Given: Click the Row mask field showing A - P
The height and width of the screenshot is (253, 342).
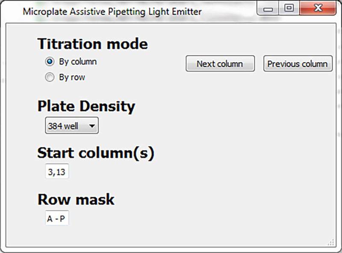Looking at the screenshot, I should click(57, 219).
